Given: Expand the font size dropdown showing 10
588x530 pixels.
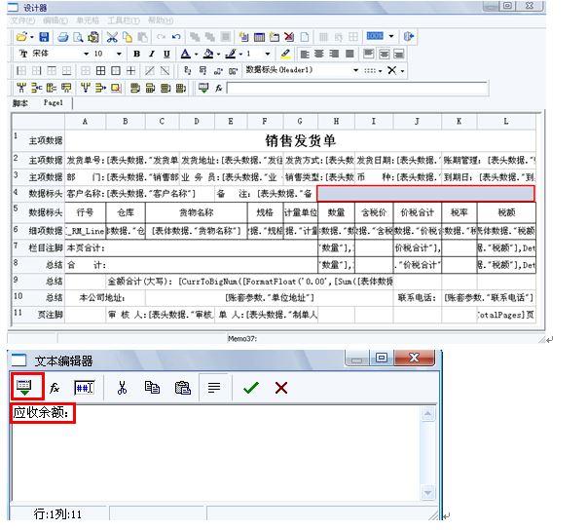Looking at the screenshot, I should coord(119,54).
